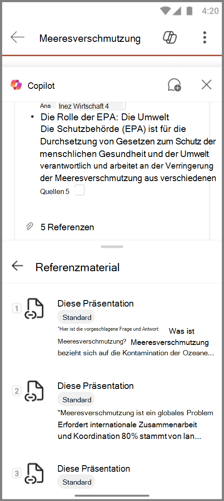Go back from the Meeresverschmutzung presentation

(x=18, y=38)
